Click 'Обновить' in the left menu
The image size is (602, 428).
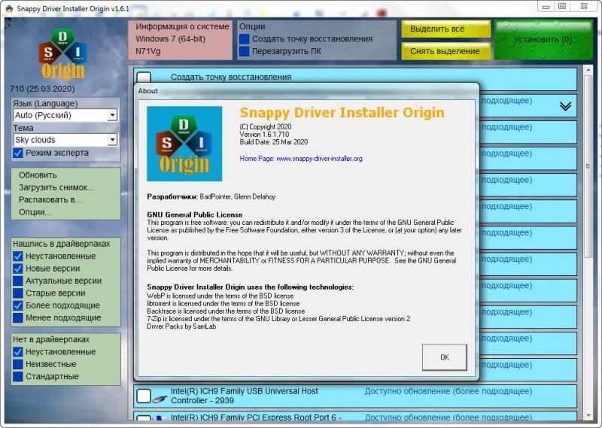(38, 175)
